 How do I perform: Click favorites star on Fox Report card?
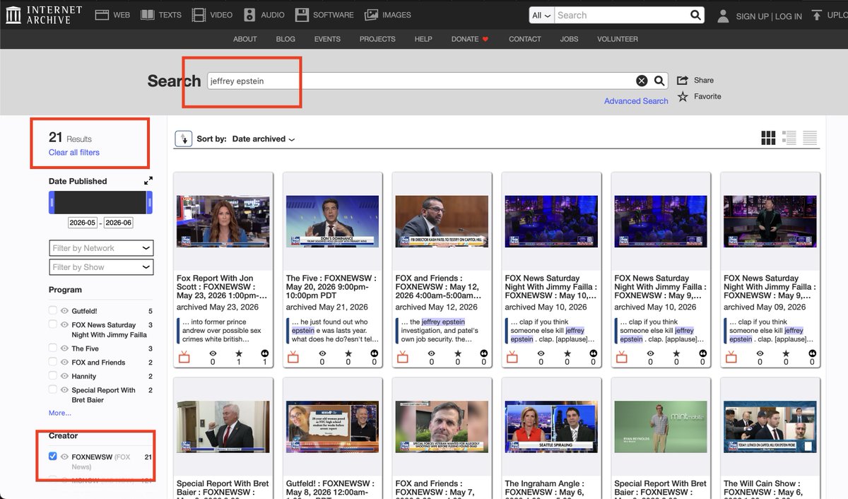click(x=239, y=353)
